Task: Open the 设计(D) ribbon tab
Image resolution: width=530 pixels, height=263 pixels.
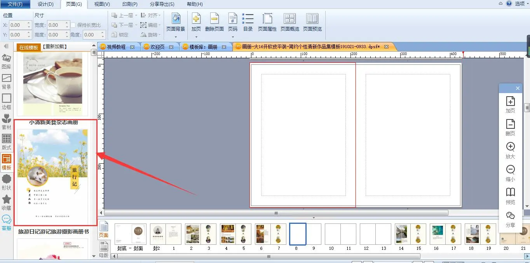Action: pyautogui.click(x=45, y=4)
